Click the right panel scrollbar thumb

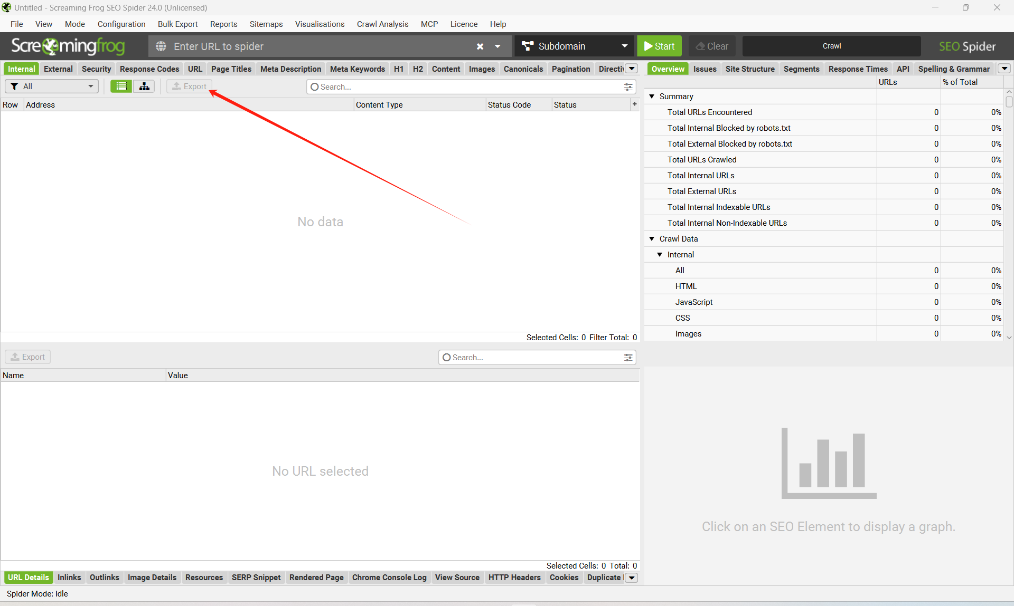click(1009, 102)
